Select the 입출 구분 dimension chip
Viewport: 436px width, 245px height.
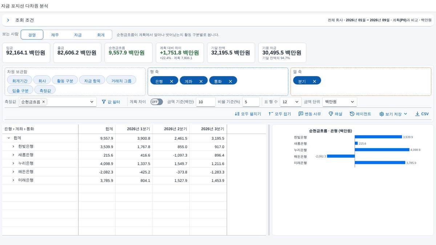click(20, 90)
